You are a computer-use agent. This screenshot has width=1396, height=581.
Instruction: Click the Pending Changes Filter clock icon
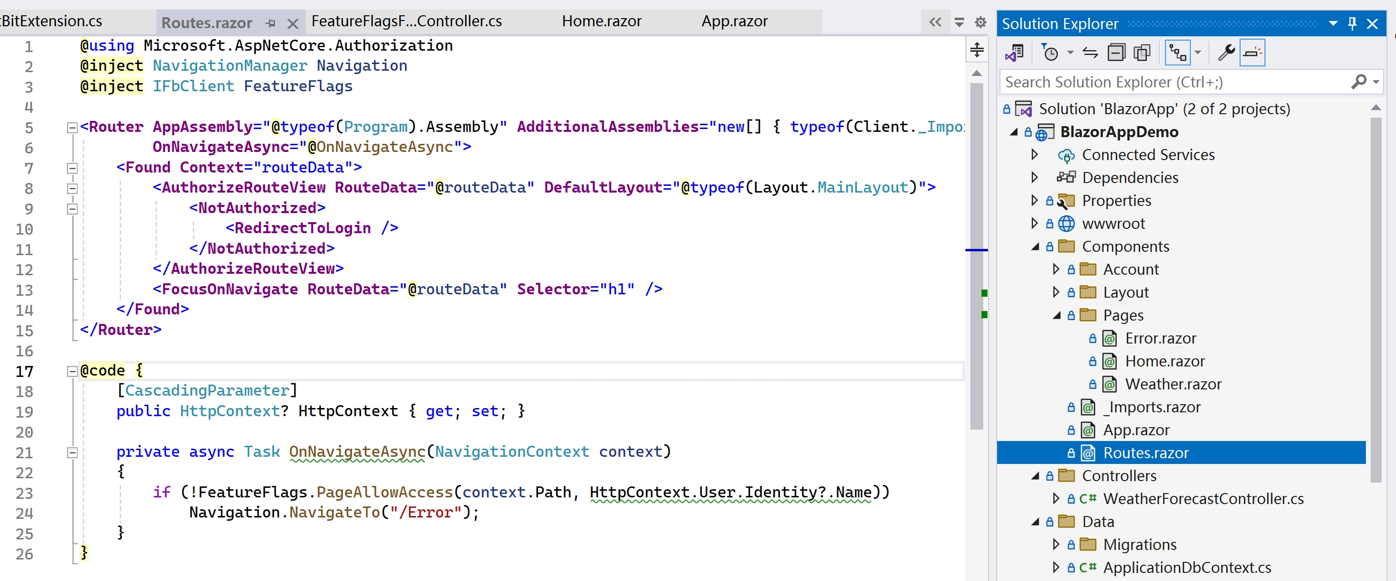coord(1050,53)
